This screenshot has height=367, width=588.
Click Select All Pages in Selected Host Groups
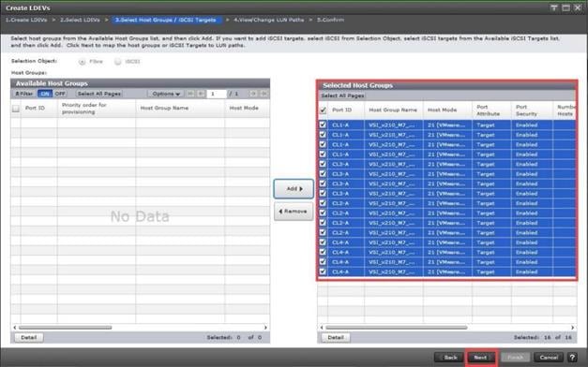coord(342,95)
